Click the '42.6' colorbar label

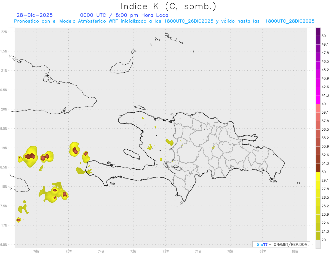tap(325, 87)
